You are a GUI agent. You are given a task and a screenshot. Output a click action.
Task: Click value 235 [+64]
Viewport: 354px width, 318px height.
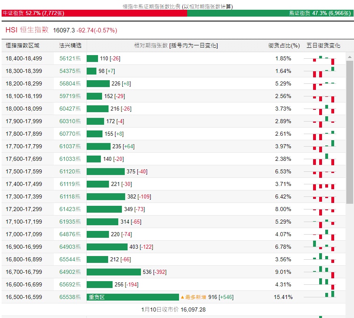(123, 146)
